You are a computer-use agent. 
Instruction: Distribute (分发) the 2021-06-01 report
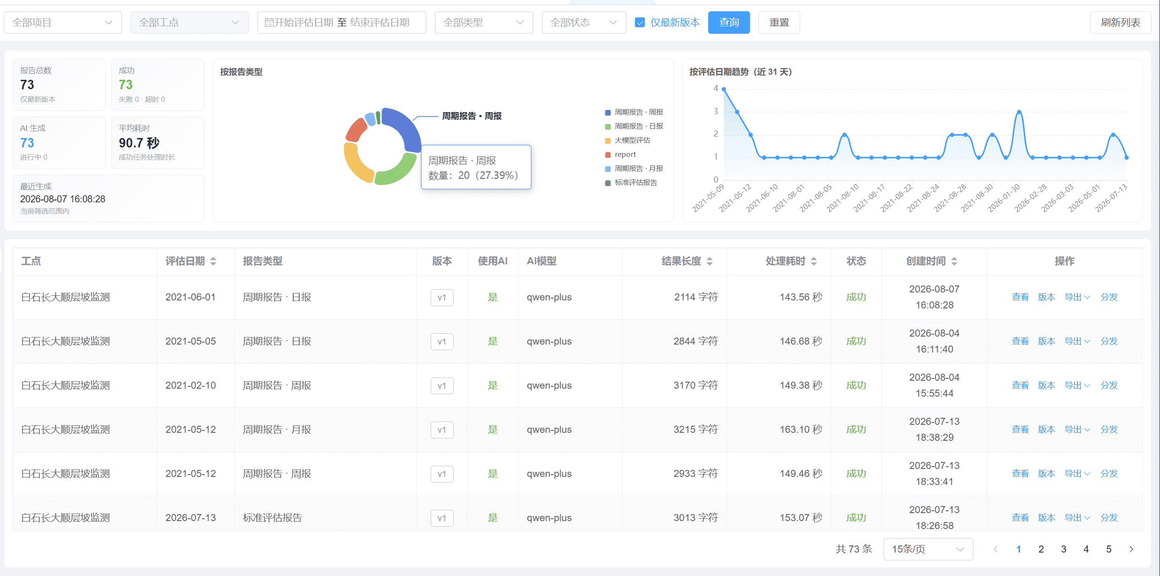coord(1109,297)
